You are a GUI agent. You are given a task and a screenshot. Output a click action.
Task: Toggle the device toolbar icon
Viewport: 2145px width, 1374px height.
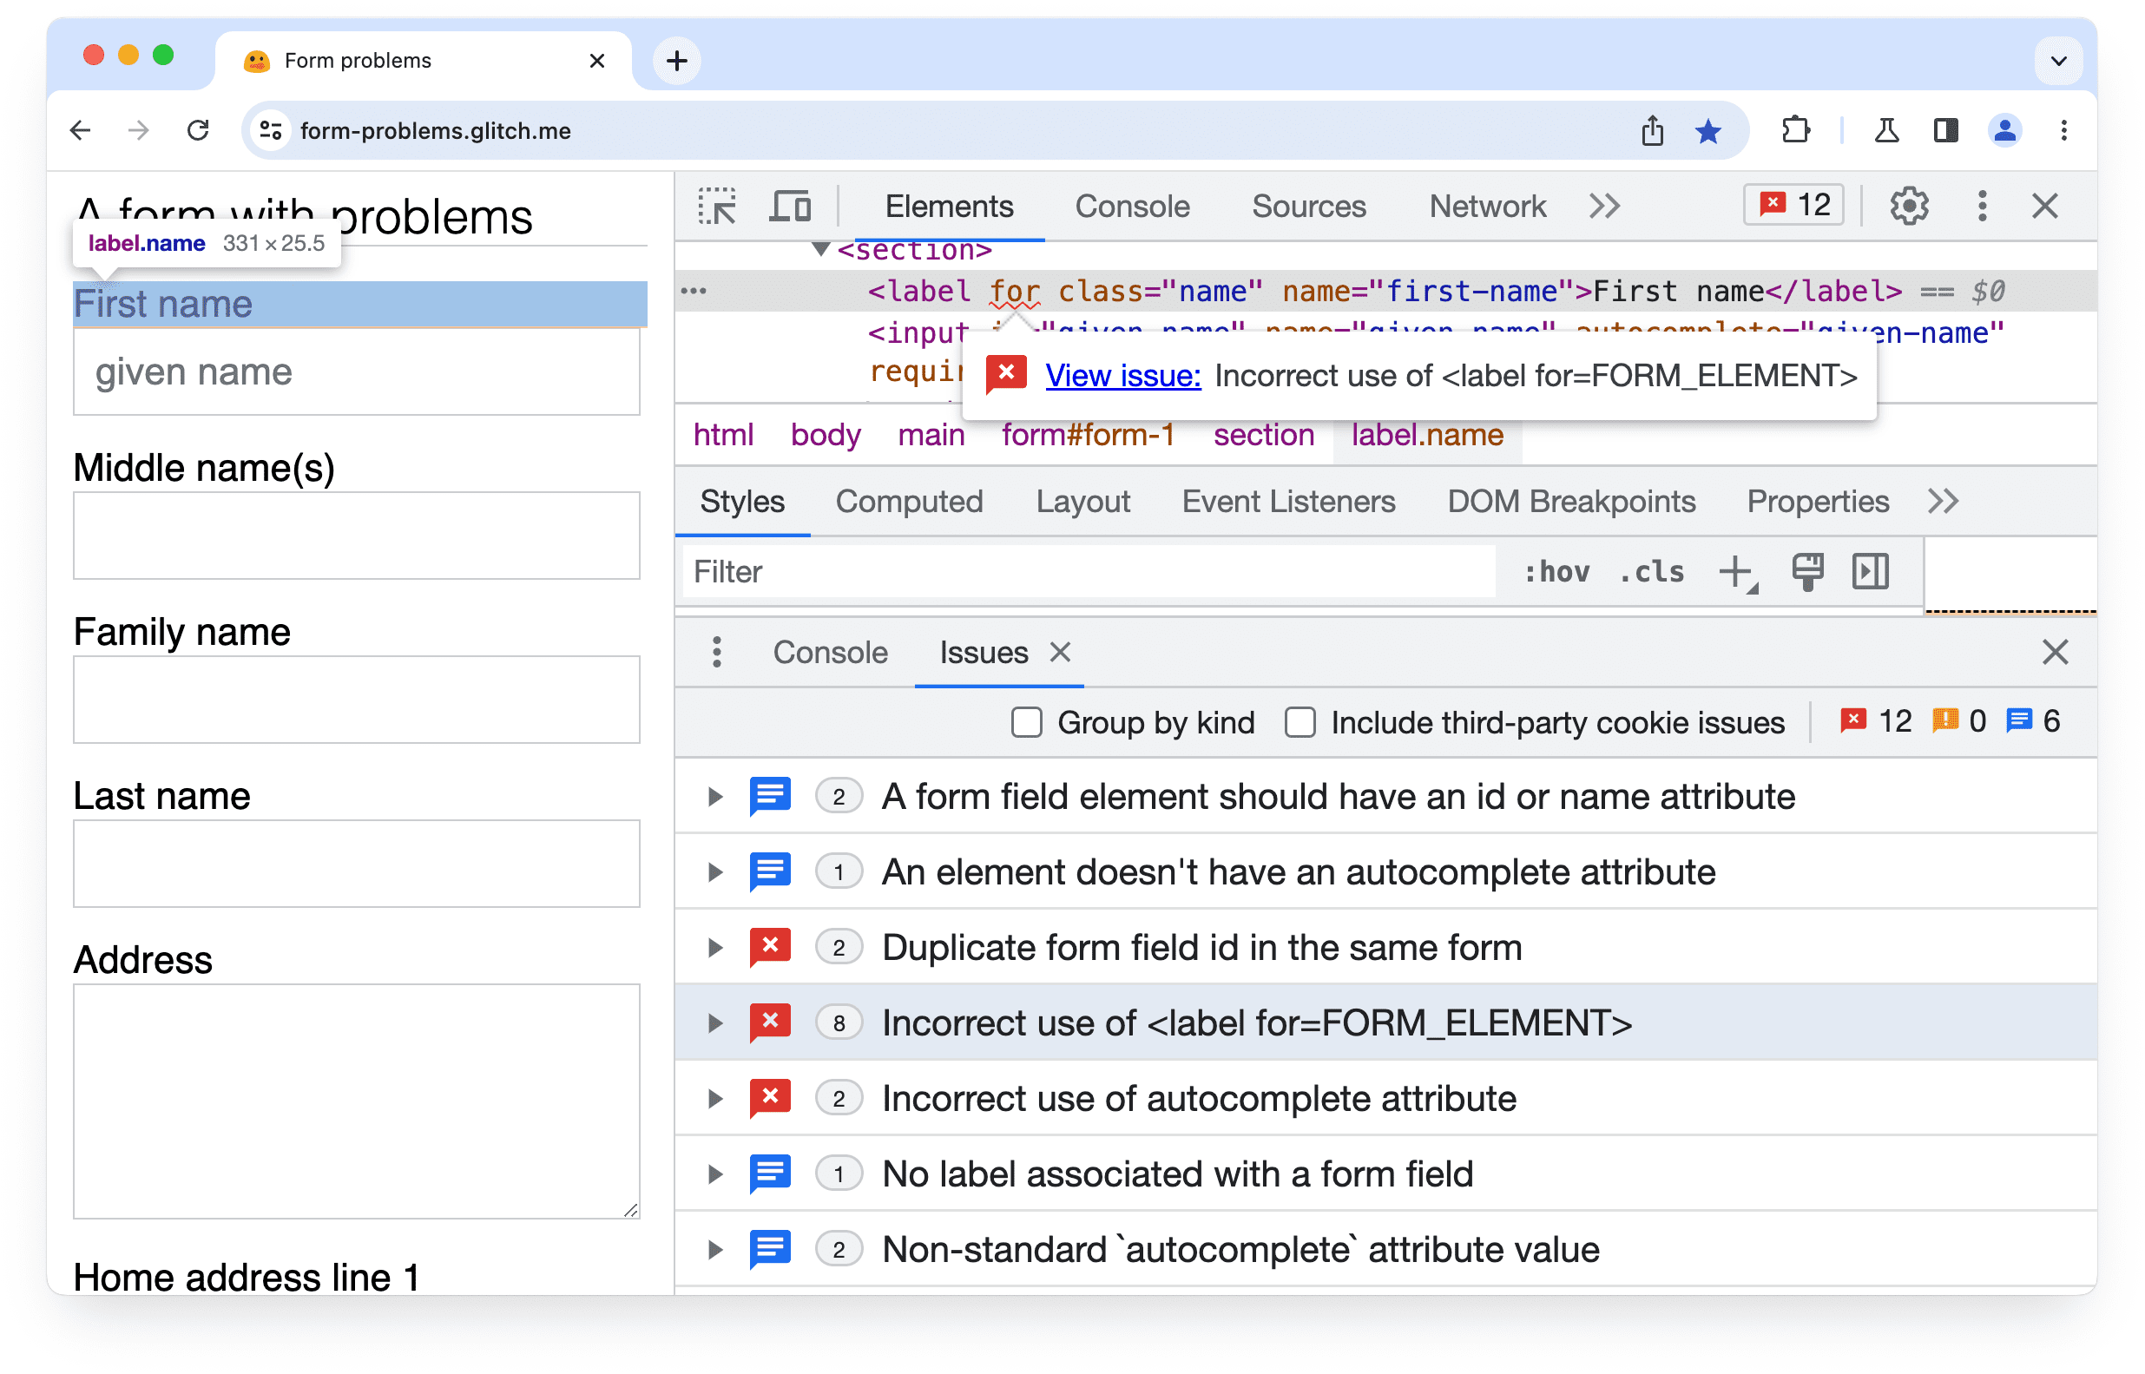coord(790,207)
